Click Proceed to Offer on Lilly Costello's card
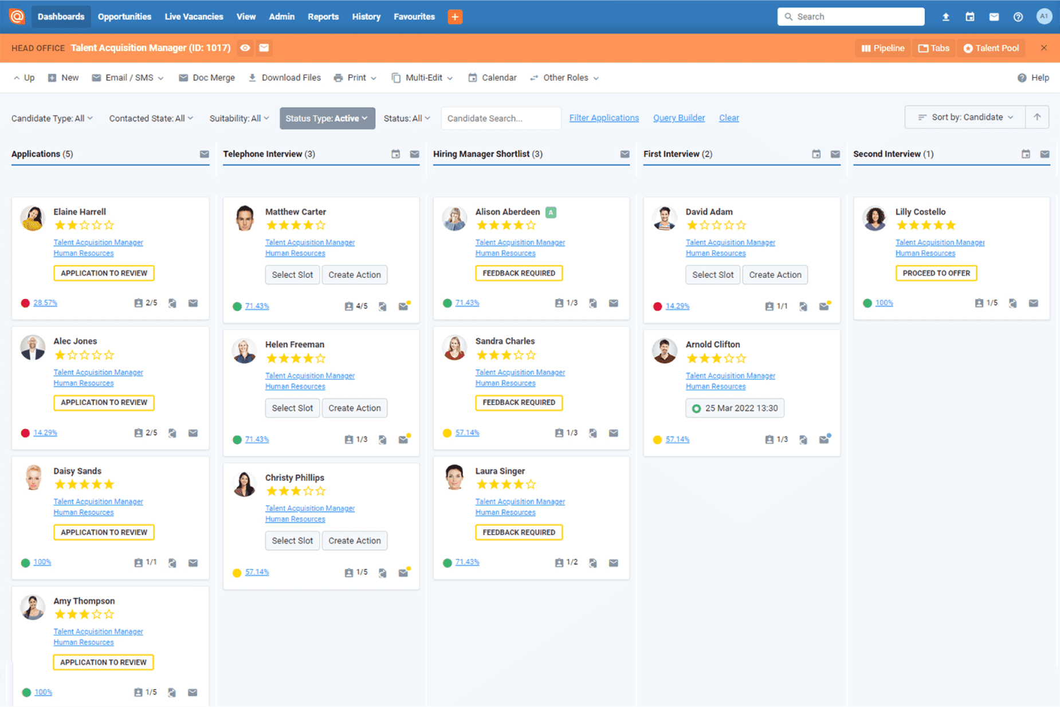The width and height of the screenshot is (1060, 707). (x=936, y=273)
